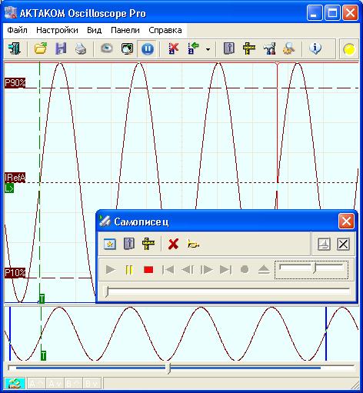
Task: Open the yellow ruler measurements icon
Action: tap(249, 48)
